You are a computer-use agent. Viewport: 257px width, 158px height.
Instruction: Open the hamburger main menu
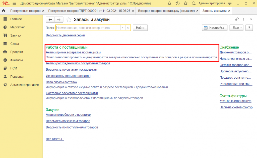click(14, 4)
